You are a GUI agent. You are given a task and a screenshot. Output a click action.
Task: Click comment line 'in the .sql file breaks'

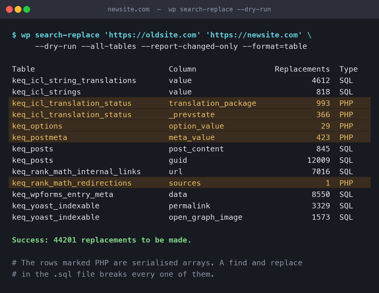[113, 274]
